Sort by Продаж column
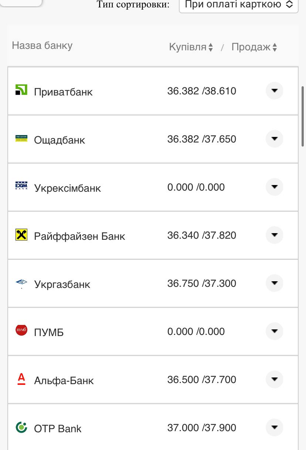This screenshot has width=306, height=450. tap(254, 47)
